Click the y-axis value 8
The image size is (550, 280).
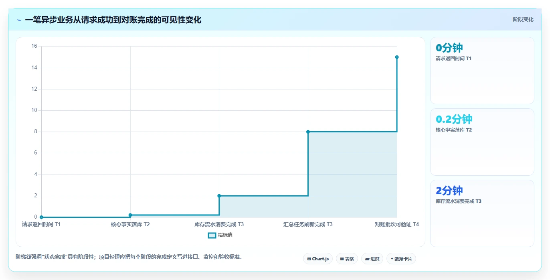pyautogui.click(x=36, y=132)
